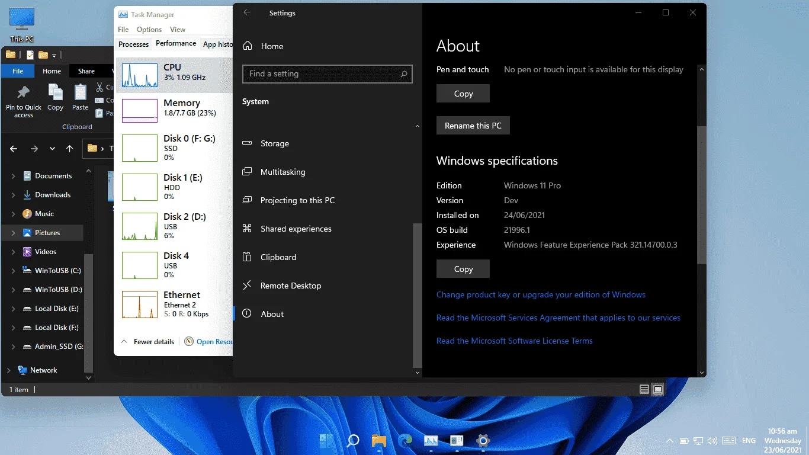Screen dimensions: 809x455
Task: Click Pin to Quick access in File Explorer
Action: point(24,101)
